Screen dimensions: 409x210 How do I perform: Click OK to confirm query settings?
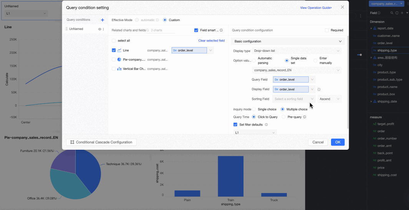coord(338,142)
